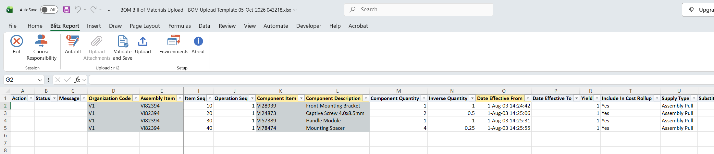Click the Upload icon

tap(143, 41)
